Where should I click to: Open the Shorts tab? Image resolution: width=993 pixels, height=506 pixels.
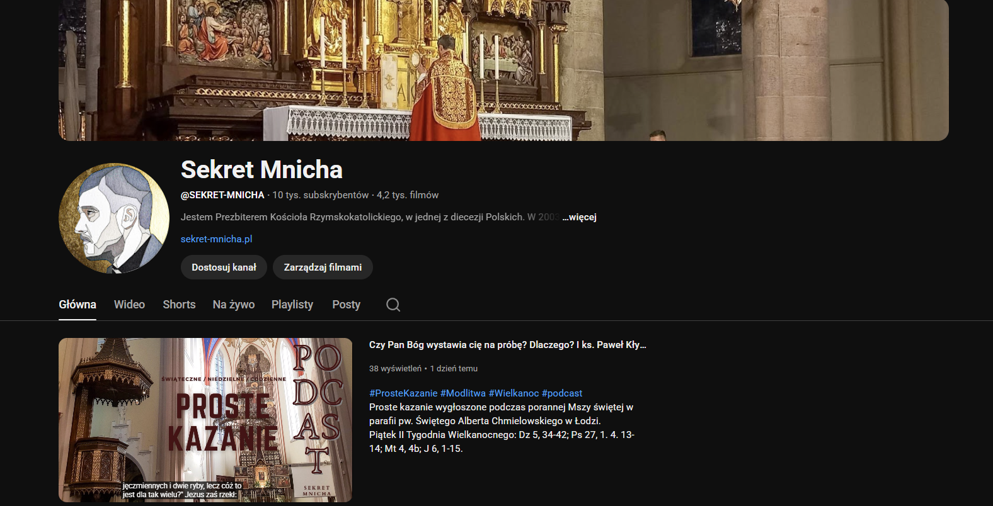pyautogui.click(x=179, y=305)
